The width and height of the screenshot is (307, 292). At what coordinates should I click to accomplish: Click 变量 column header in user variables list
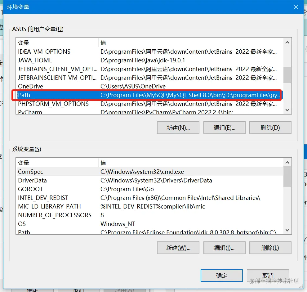click(x=57, y=43)
